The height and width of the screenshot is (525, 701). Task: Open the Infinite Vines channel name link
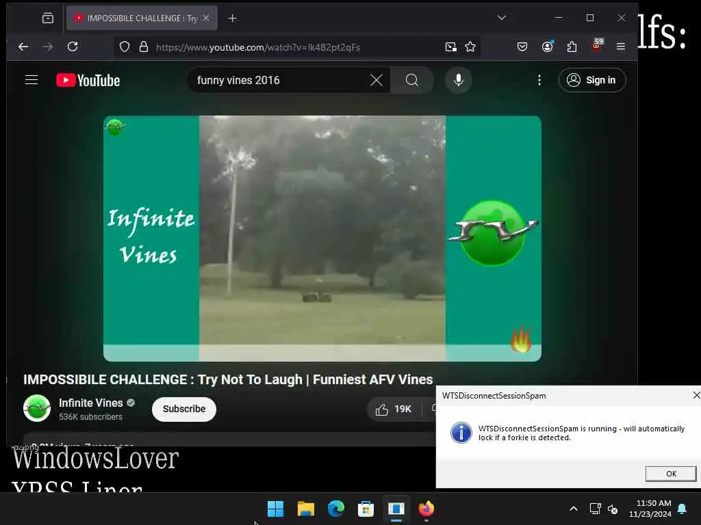[x=91, y=403]
